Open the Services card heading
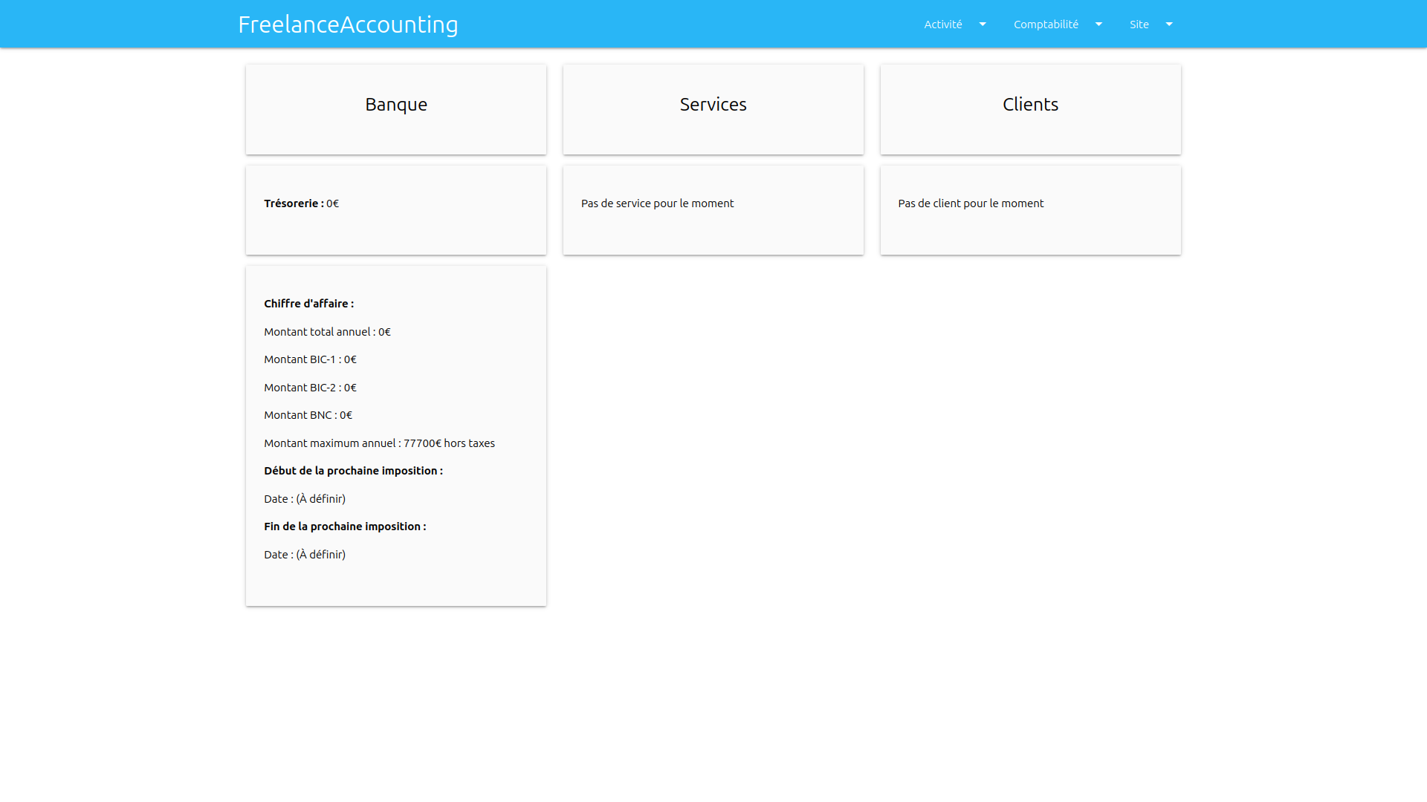The image size is (1427, 802). coord(713,105)
